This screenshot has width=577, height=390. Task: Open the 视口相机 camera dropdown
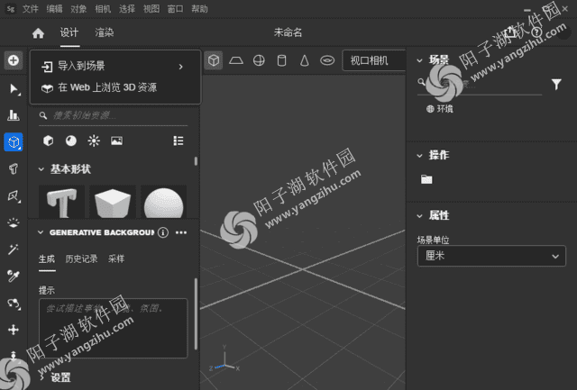tap(374, 60)
